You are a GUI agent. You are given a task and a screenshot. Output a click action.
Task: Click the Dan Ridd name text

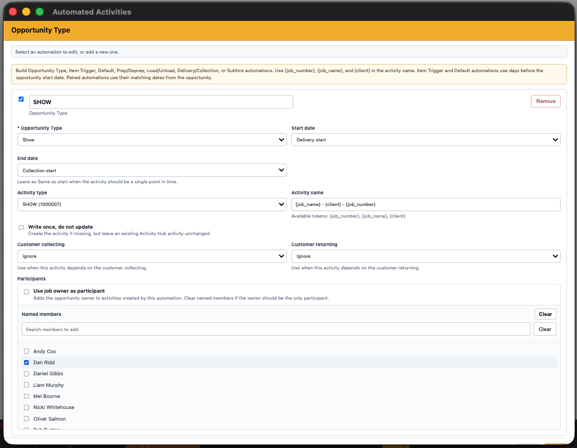tap(44, 362)
